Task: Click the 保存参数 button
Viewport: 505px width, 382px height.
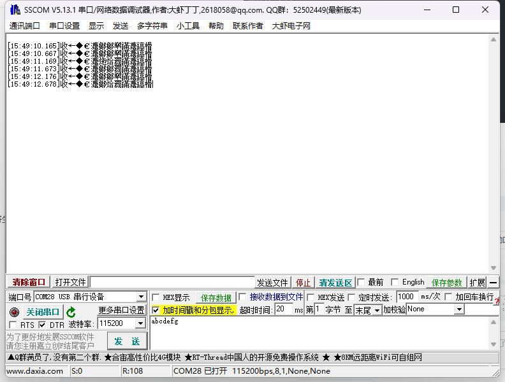Action: pyautogui.click(x=446, y=283)
